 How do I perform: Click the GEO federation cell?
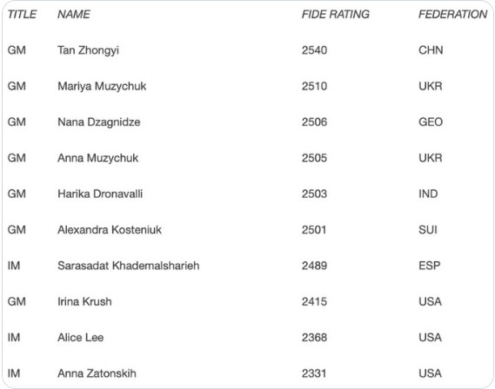[431, 122]
